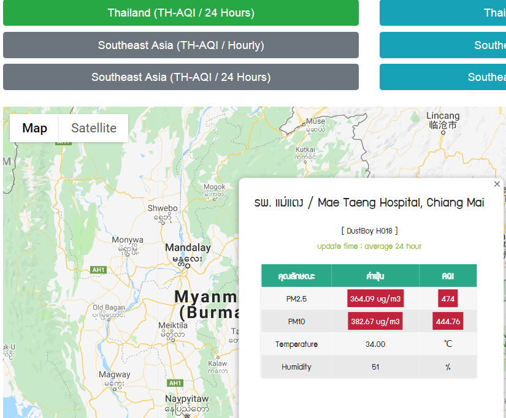Click the red PM10 382.67 ug/m3 badge
Screen dimensions: 506x418
375,321
